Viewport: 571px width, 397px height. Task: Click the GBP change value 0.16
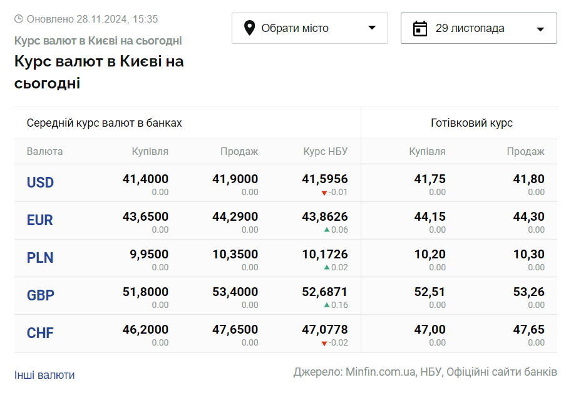coord(339,305)
